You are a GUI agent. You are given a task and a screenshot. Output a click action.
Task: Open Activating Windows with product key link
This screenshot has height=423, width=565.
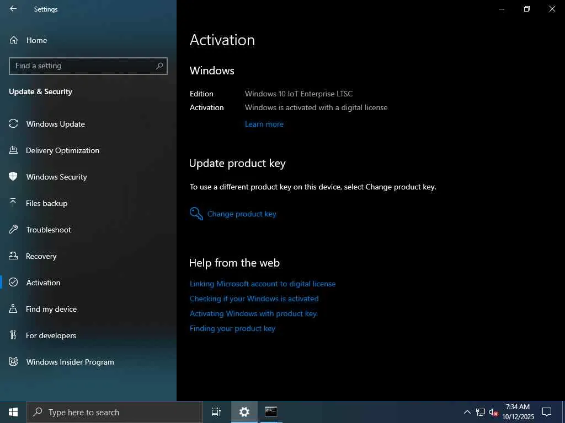(253, 313)
